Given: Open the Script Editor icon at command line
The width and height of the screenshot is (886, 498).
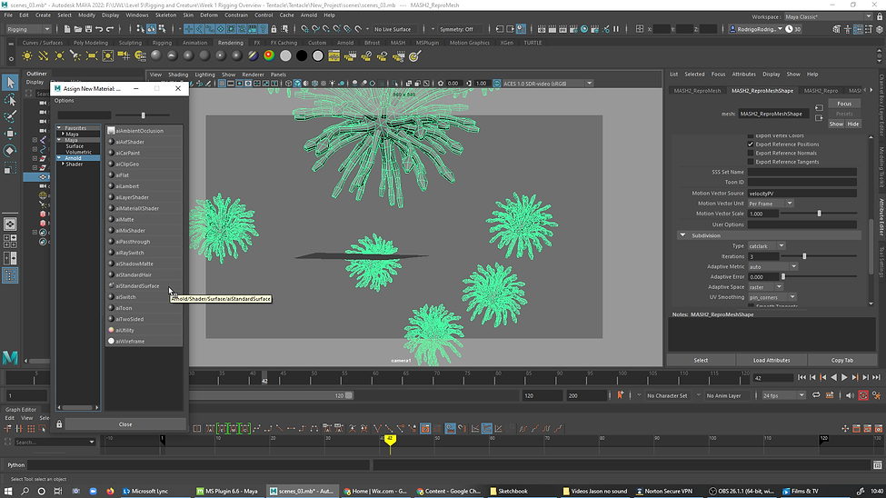Looking at the screenshot, I should coord(877,464).
